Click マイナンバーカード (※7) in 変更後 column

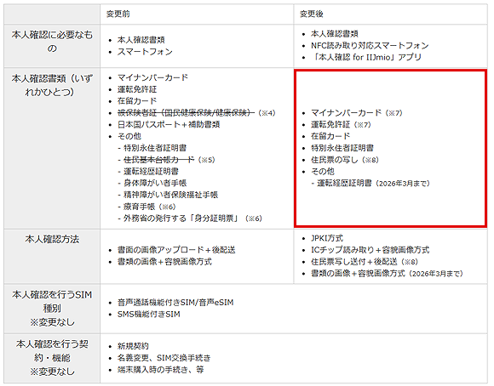coord(357,112)
